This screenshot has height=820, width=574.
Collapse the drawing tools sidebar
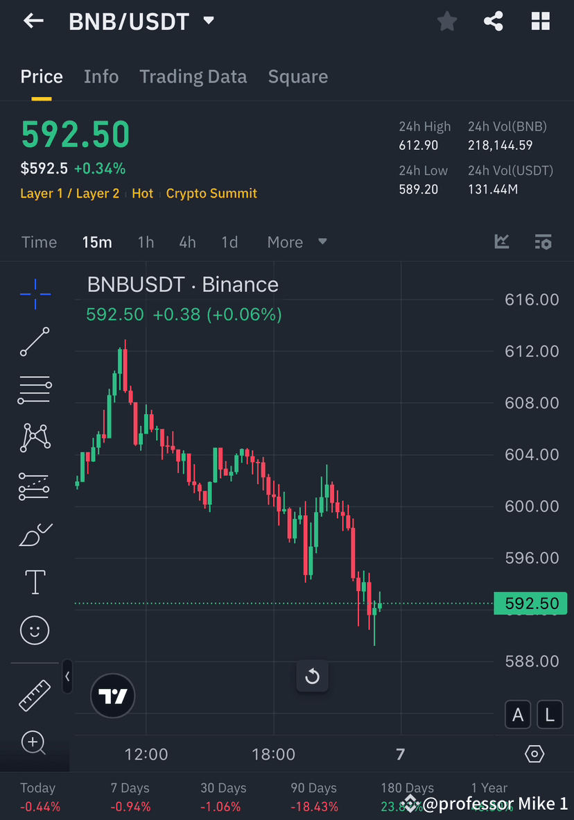[67, 677]
